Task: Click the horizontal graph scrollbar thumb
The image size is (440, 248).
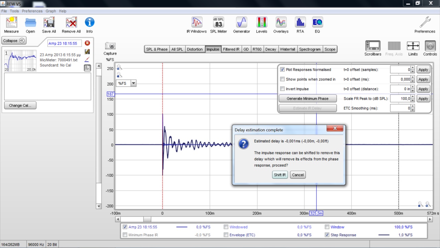Action: [x=147, y=219]
